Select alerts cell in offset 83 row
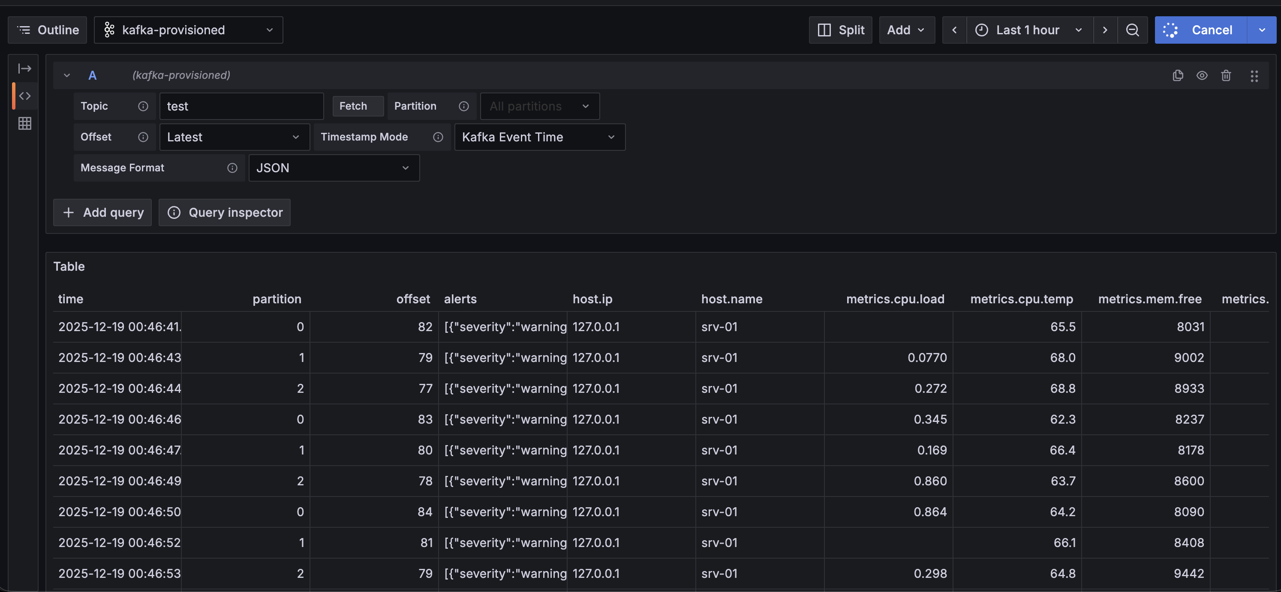The image size is (1281, 592). (503, 419)
